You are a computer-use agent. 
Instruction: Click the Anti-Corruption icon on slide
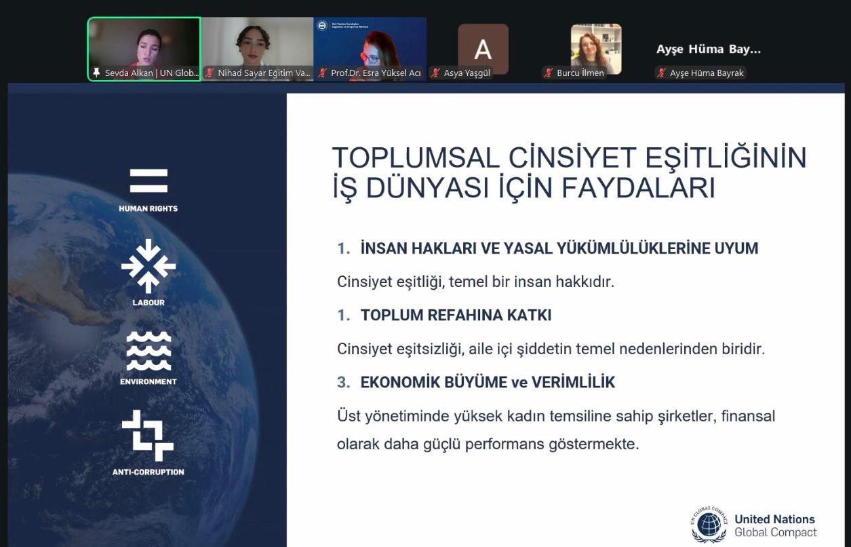tap(148, 436)
